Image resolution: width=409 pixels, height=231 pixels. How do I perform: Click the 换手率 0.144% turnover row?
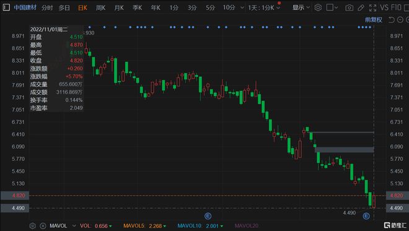pos(56,100)
